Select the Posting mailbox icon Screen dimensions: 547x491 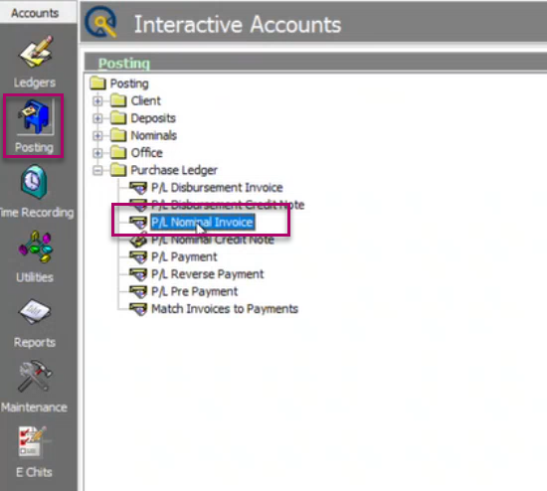pos(35,117)
